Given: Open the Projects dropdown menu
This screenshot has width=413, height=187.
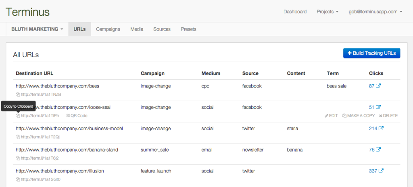Looking at the screenshot, I should tap(327, 12).
